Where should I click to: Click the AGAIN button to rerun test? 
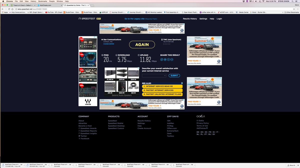[x=142, y=45]
